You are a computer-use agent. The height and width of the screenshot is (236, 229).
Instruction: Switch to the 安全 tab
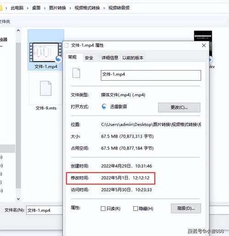click(x=89, y=58)
